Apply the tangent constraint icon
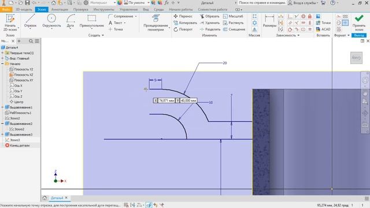Image resolution: width=370 pixels, height=208 pixels. point(290,29)
